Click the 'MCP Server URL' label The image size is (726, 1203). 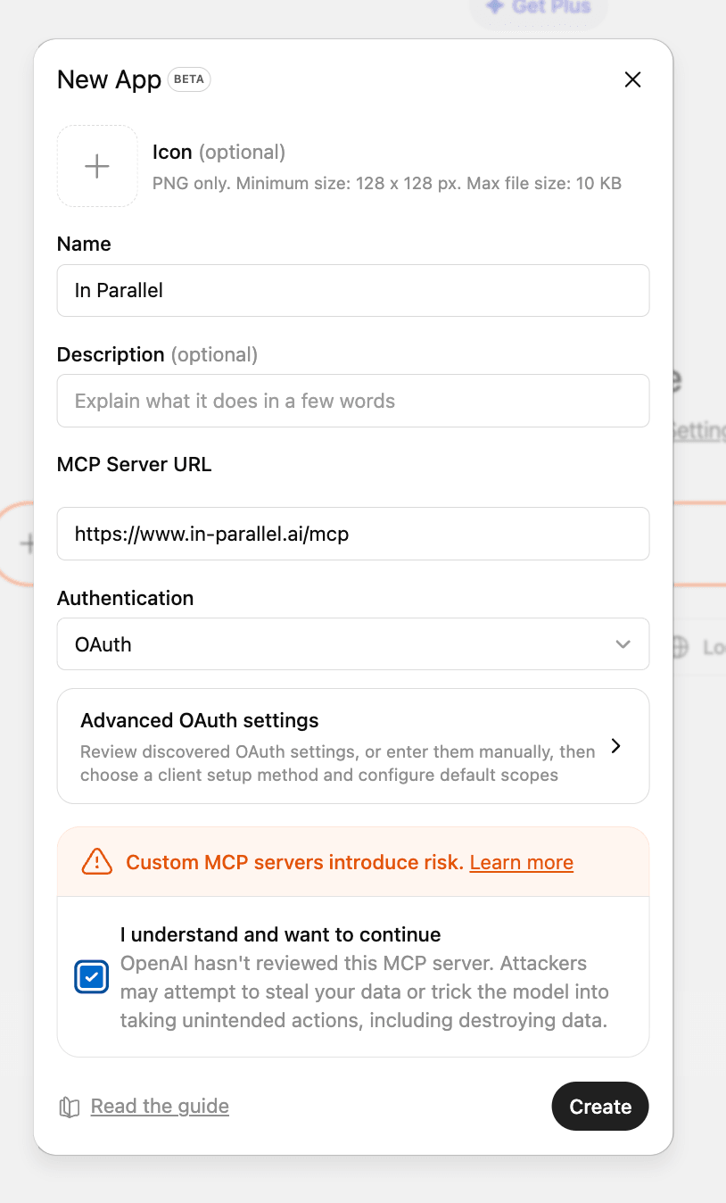point(134,464)
